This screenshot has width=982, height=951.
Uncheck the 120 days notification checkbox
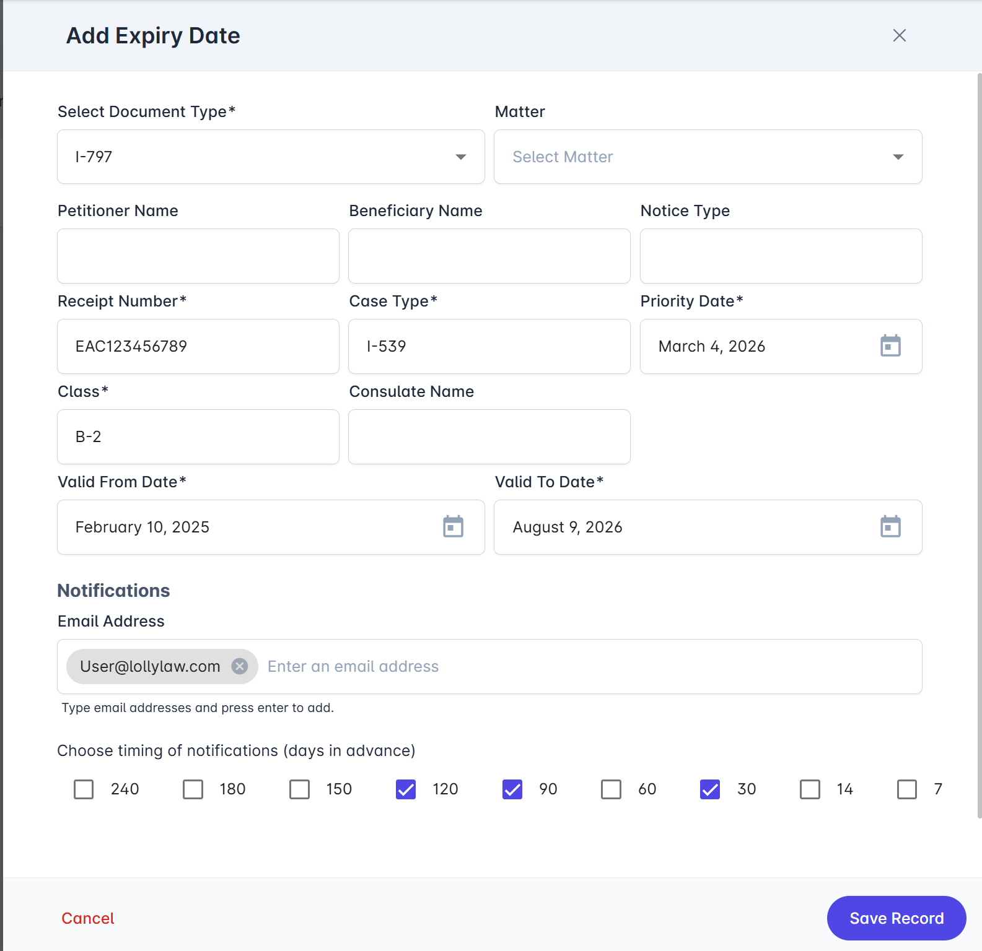(406, 789)
